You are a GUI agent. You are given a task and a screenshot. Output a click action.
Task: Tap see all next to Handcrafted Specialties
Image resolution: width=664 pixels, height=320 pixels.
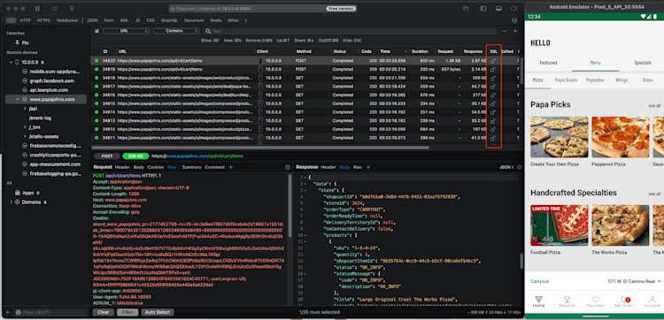coord(654,194)
